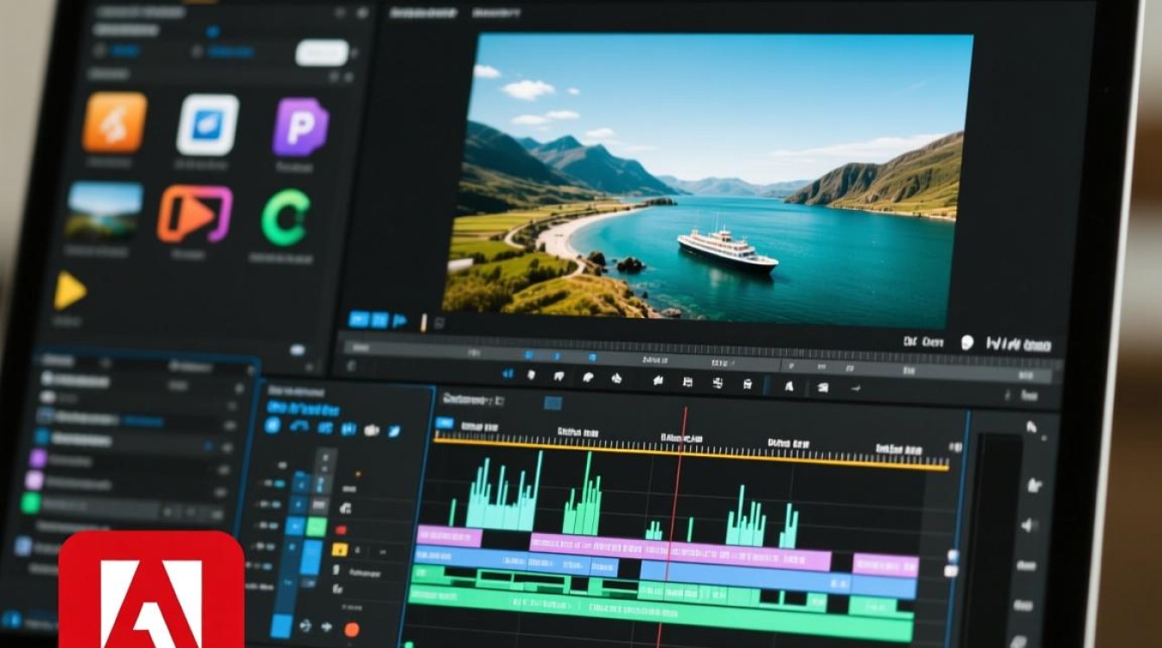Click the red record button below track controls
The image size is (1162, 648).
click(x=351, y=629)
